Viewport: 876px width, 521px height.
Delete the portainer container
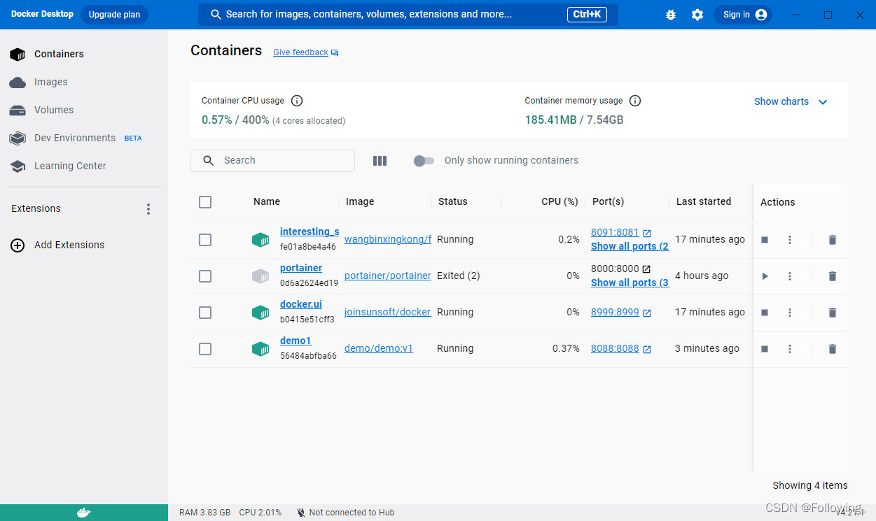832,276
